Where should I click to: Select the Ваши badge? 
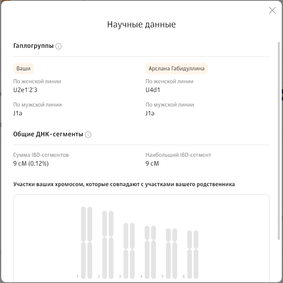click(x=23, y=68)
